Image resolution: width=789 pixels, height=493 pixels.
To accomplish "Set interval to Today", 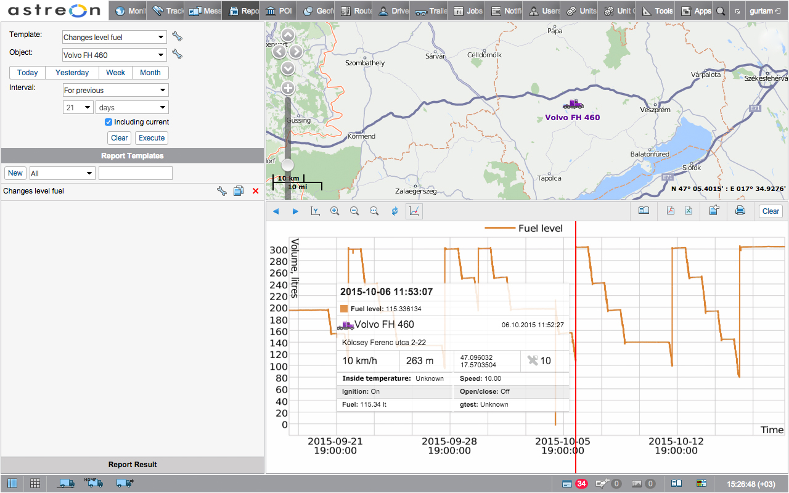I will click(27, 73).
